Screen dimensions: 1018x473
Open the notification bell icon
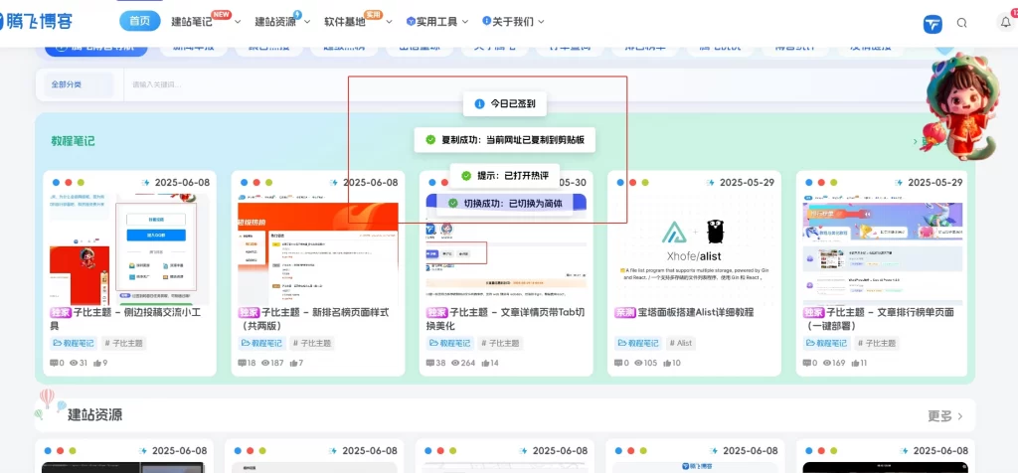[x=1004, y=22]
